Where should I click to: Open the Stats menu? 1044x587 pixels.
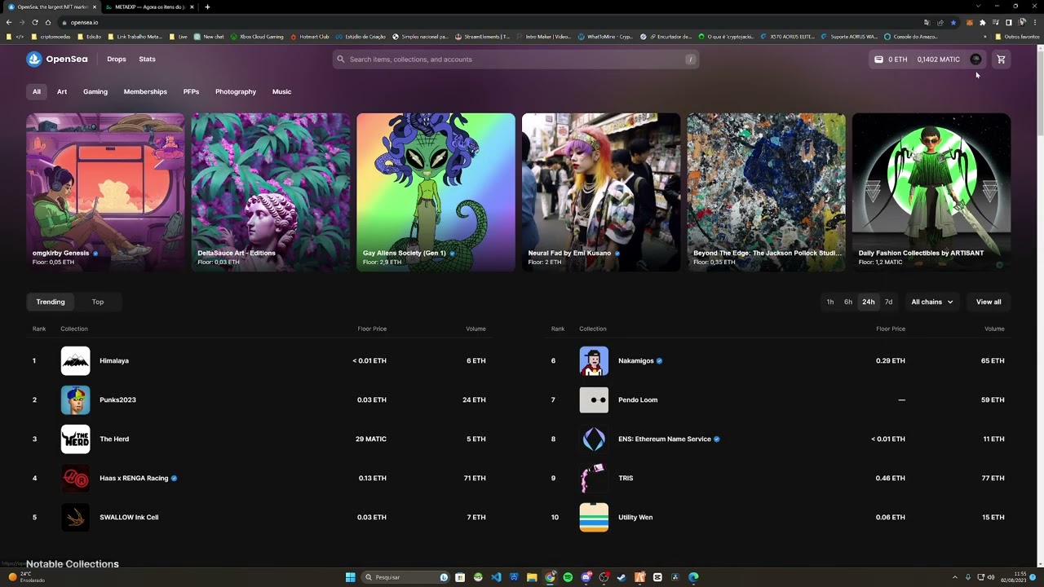(147, 60)
